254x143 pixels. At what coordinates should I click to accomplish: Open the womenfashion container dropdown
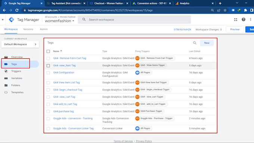tap(59, 21)
